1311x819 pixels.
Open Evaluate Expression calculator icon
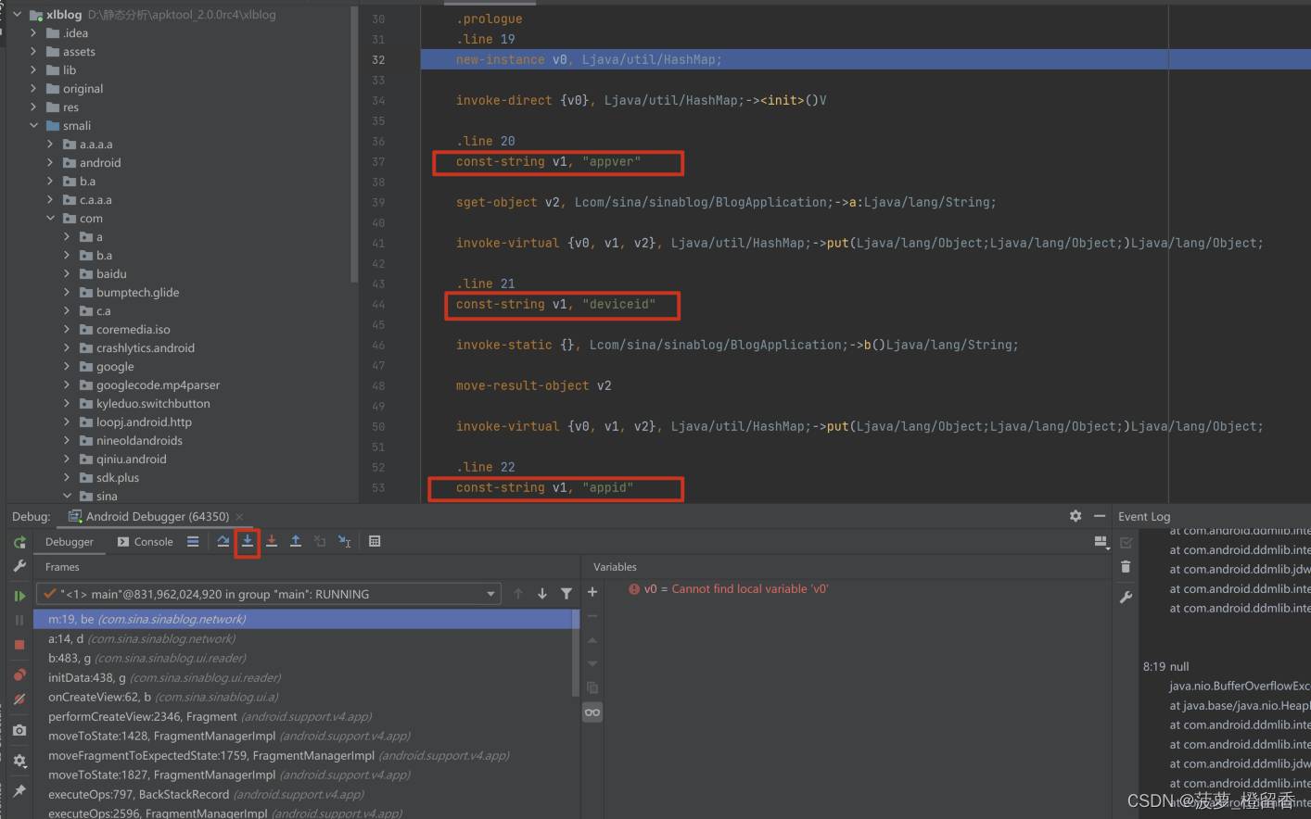tap(375, 541)
